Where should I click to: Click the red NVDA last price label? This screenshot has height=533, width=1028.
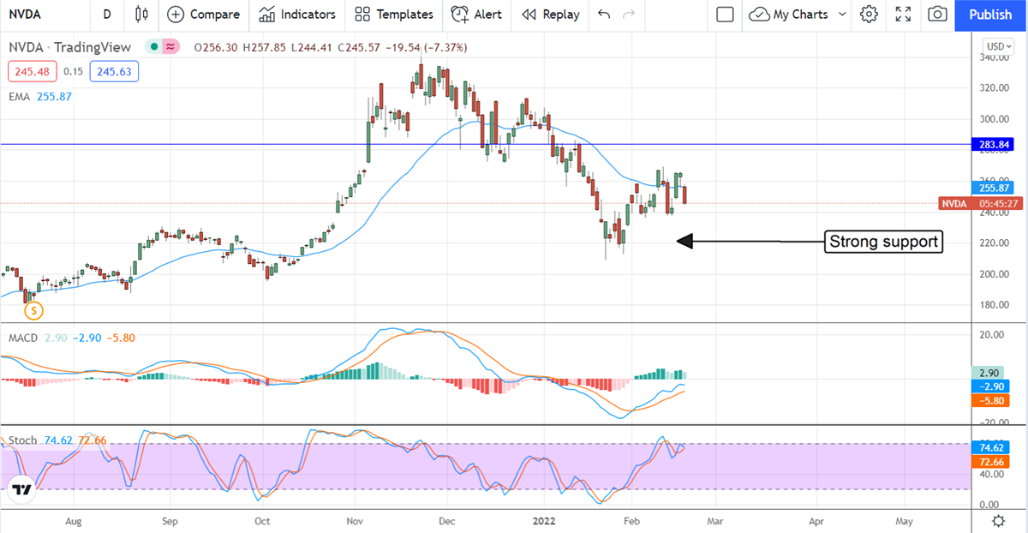(953, 203)
